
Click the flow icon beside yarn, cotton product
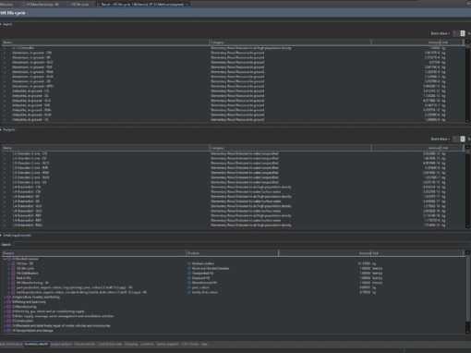pyautogui.click(x=189, y=287)
